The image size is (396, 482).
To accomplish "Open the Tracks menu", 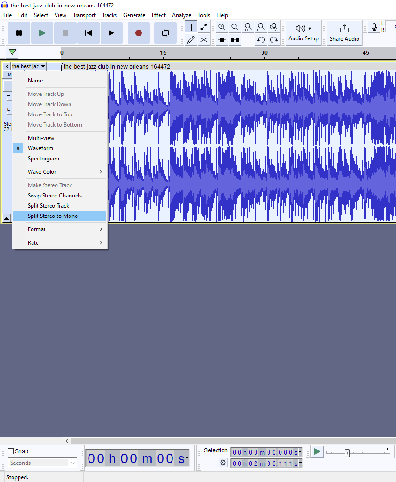I will (x=109, y=15).
